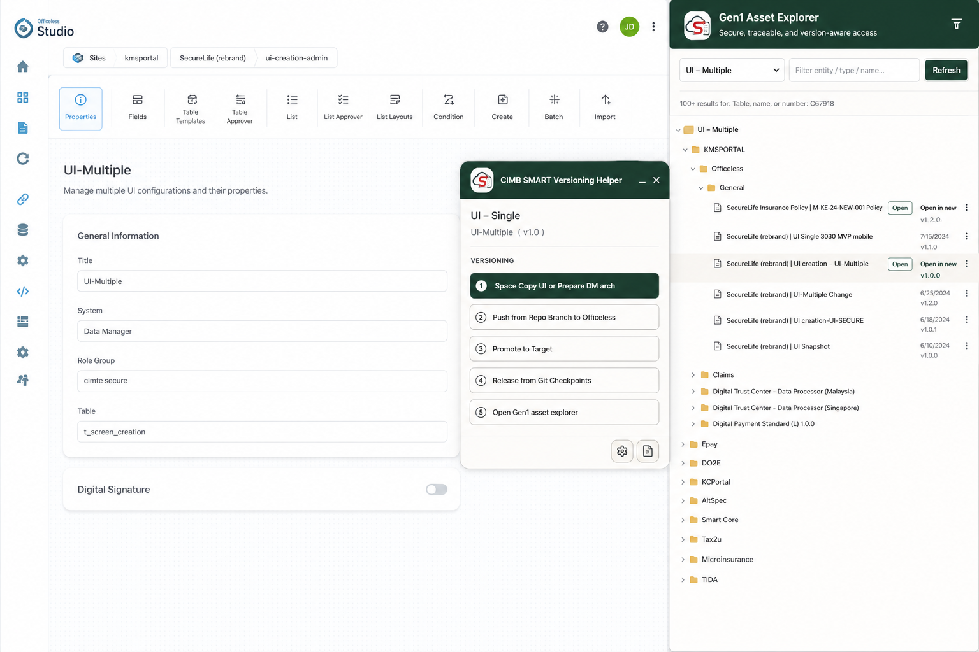The image size is (979, 652).
Task: Open the users icon at the sidebar bottom
Action: tap(23, 380)
